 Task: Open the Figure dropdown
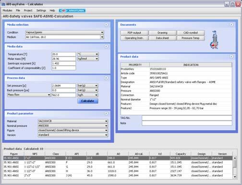[x=73, y=130]
